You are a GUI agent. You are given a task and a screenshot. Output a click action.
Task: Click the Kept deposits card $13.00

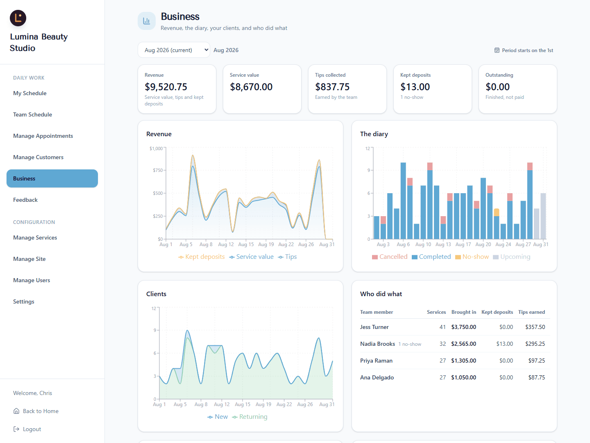click(433, 89)
